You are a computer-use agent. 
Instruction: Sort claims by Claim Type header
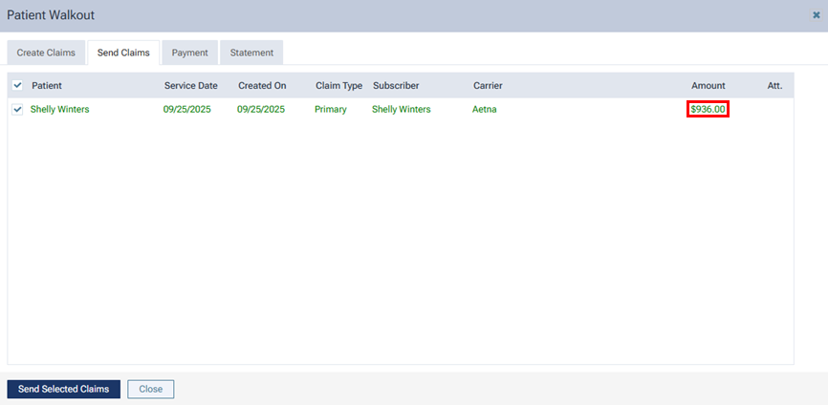pyautogui.click(x=338, y=86)
